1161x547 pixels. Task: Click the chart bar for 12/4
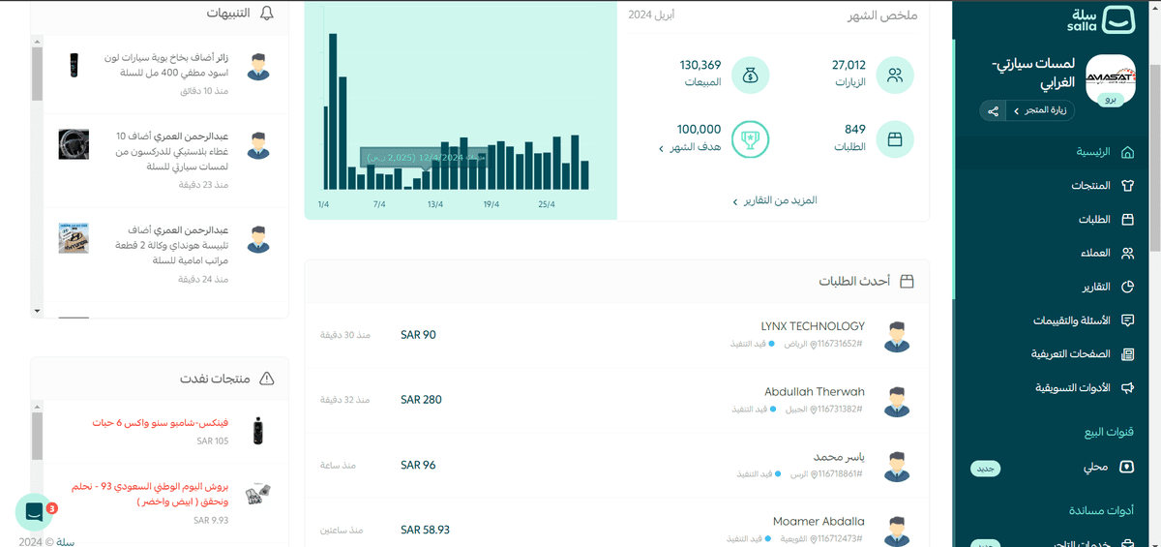pos(424,179)
